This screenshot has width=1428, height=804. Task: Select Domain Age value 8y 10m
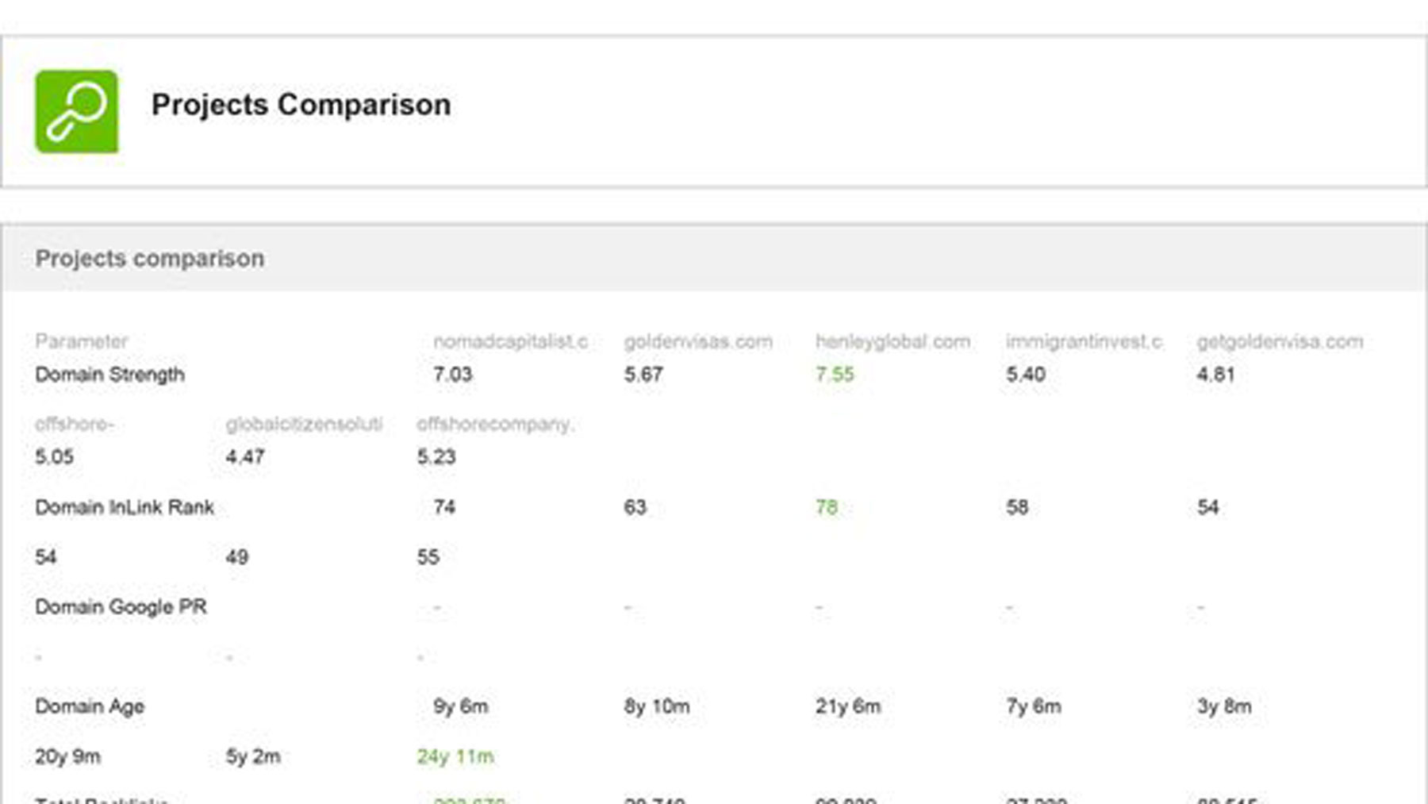pyautogui.click(x=657, y=706)
